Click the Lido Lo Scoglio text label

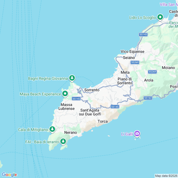143,18
